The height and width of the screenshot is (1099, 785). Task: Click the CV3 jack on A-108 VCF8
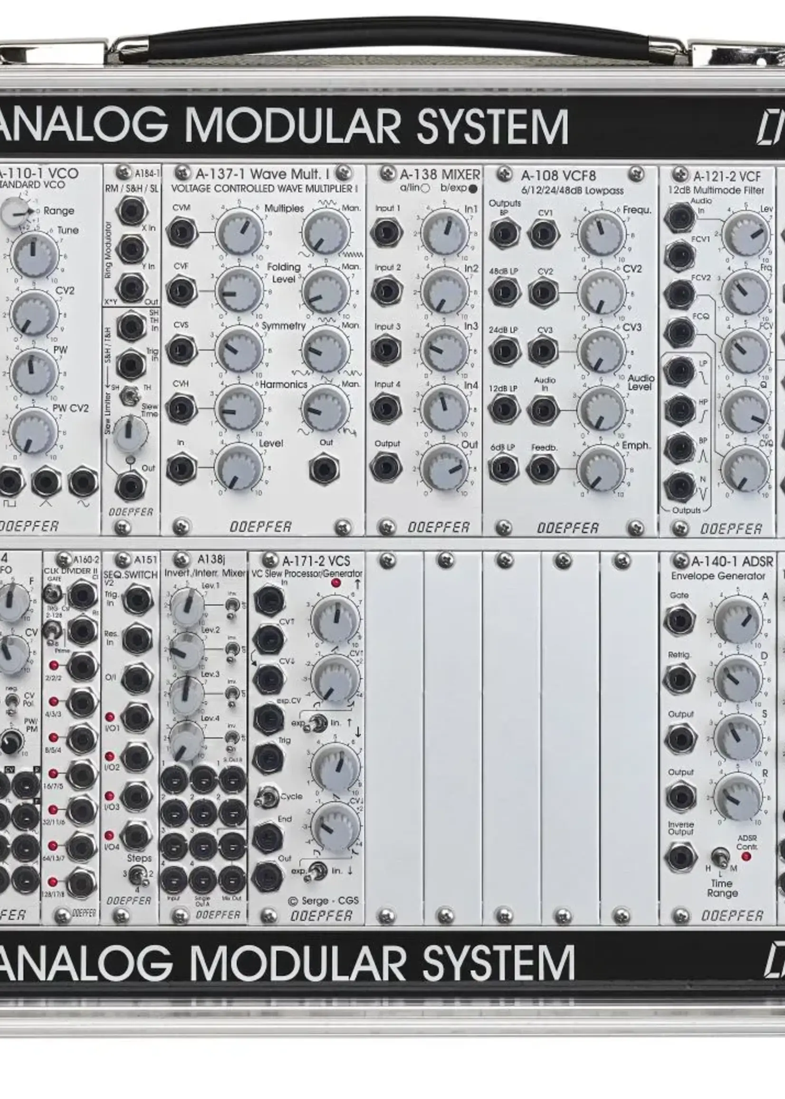[543, 351]
